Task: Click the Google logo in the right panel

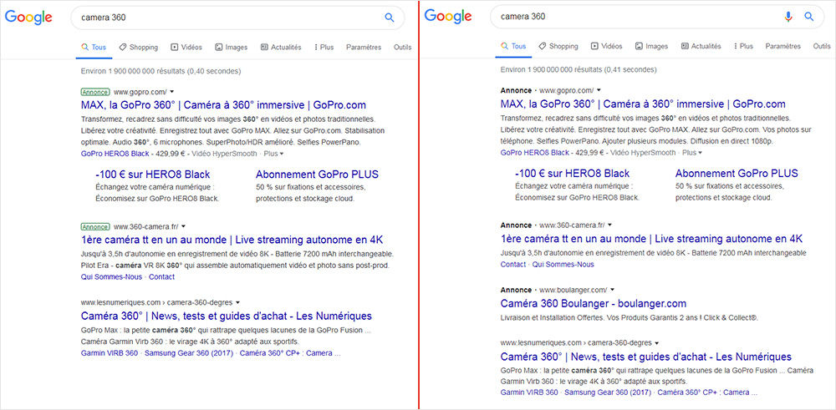Action: tap(448, 17)
